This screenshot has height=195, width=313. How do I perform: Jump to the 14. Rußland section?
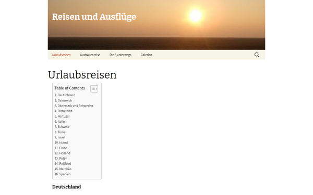[63, 164]
